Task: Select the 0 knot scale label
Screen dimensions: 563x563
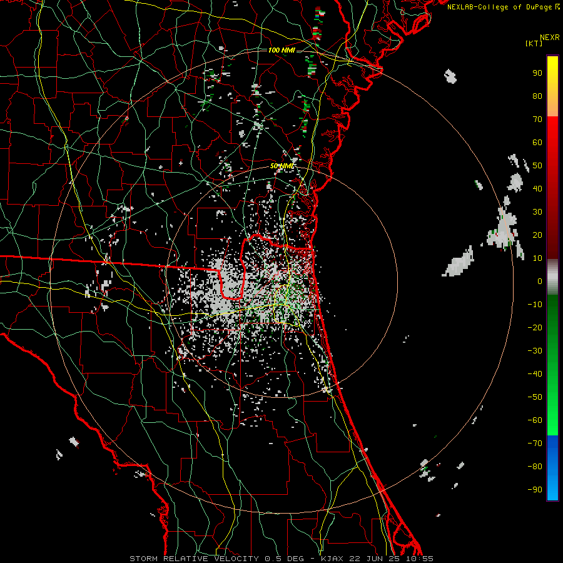Action: (x=540, y=281)
